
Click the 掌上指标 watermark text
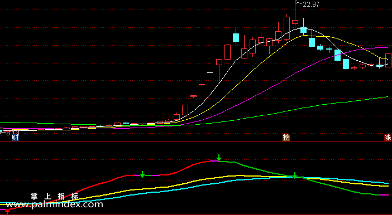[55, 197]
